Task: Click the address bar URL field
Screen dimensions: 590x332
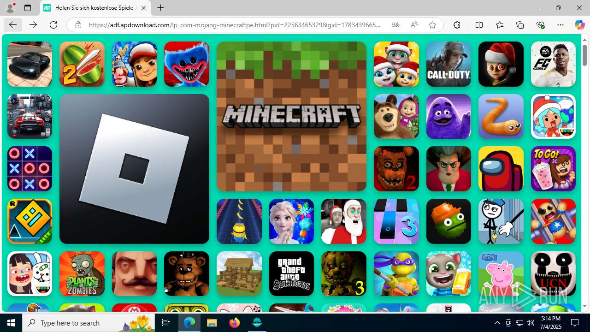Action: pos(235,25)
